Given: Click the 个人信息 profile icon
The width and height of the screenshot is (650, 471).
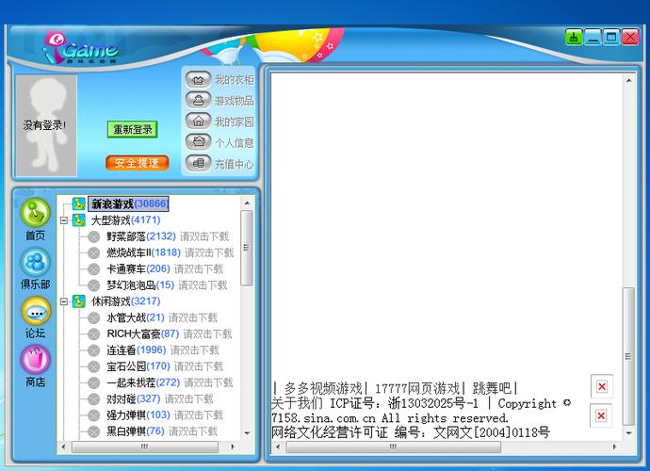Looking at the screenshot, I should [198, 142].
